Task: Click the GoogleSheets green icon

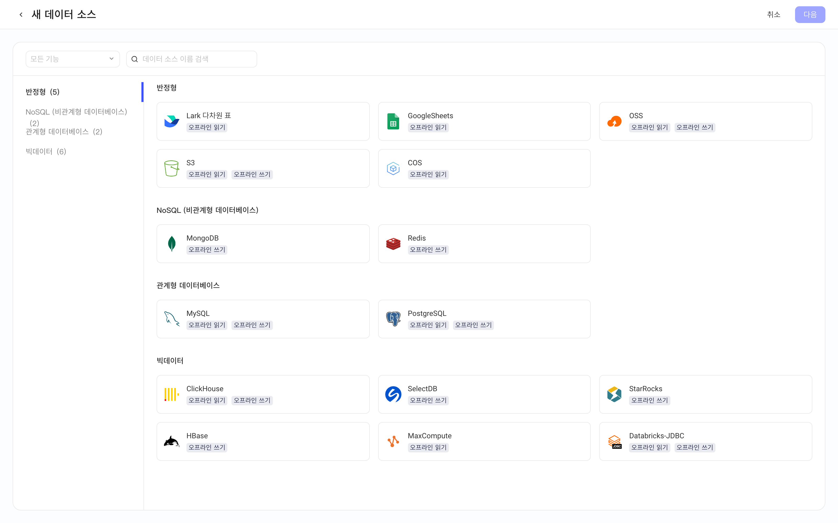Action: pyautogui.click(x=393, y=121)
